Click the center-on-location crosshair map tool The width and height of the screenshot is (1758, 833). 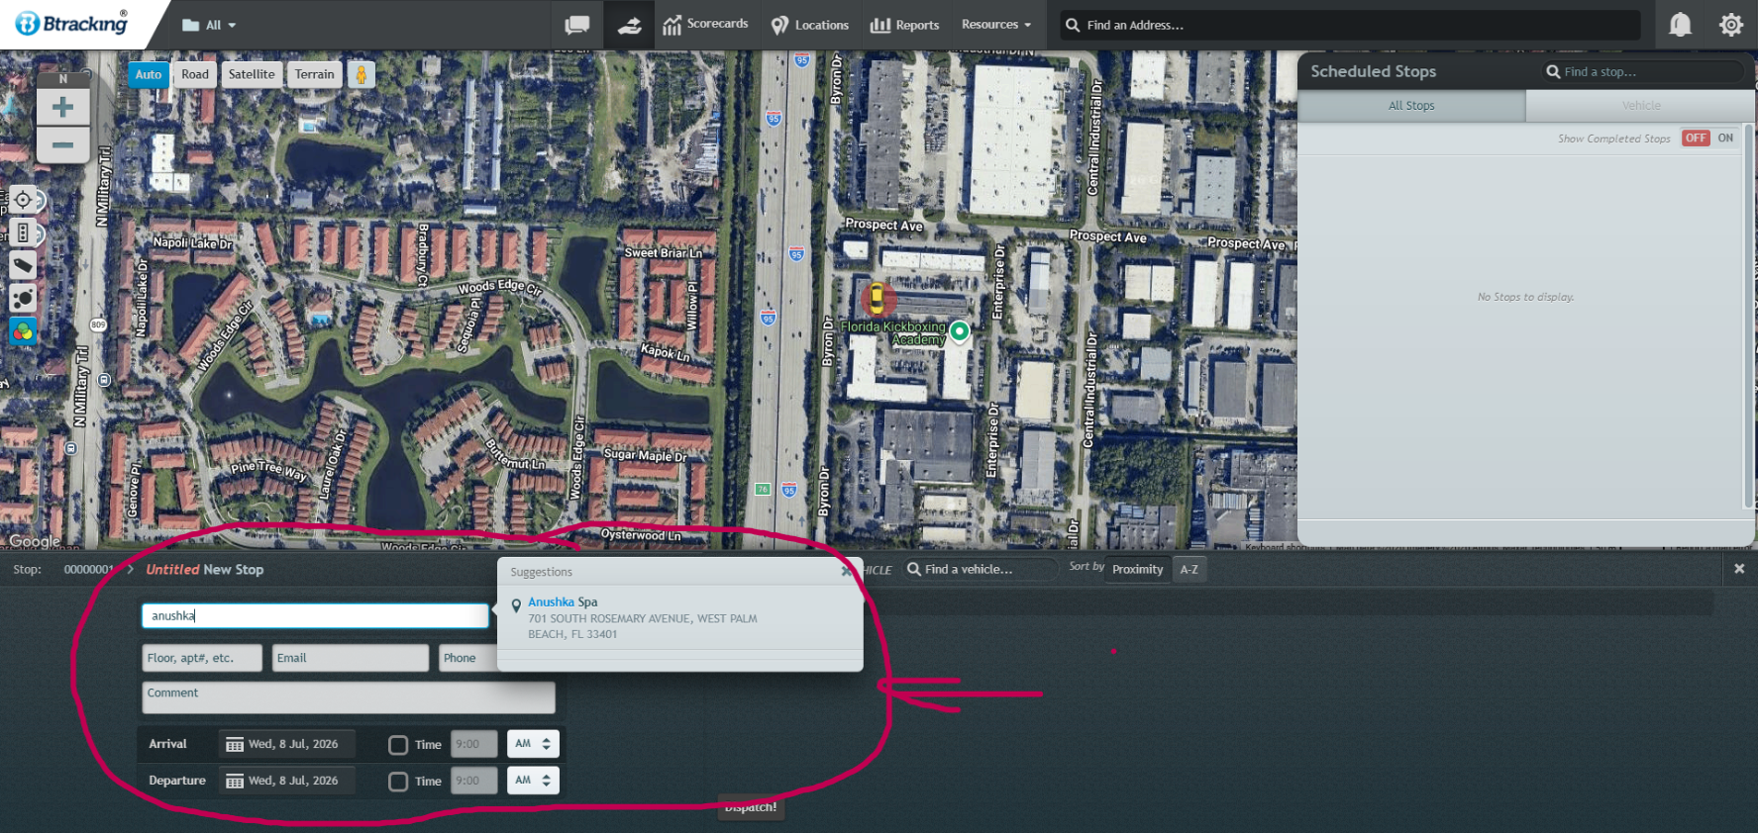pos(23,200)
